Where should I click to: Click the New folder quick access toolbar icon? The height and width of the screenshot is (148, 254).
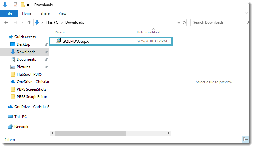tap(22, 5)
